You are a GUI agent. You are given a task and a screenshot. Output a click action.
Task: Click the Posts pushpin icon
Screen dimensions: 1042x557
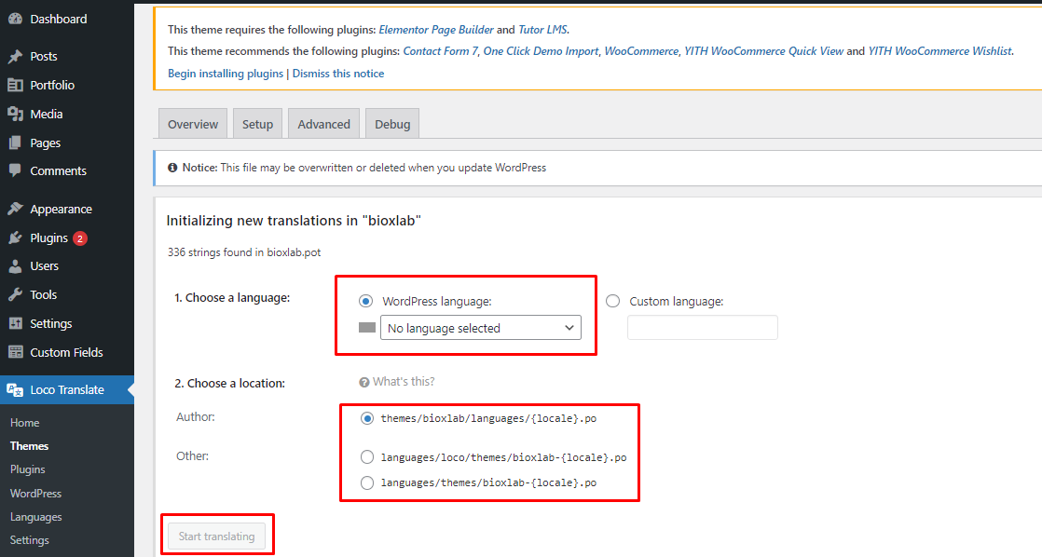[15, 57]
